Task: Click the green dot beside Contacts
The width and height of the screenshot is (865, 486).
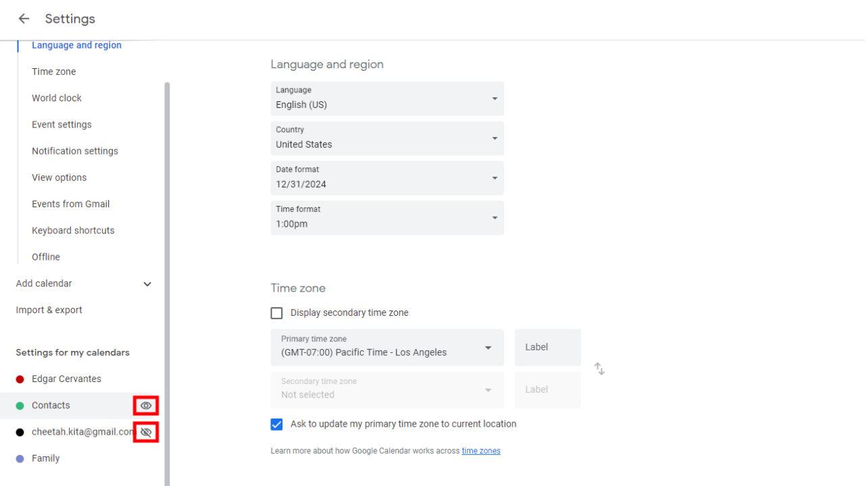Action: pyautogui.click(x=20, y=406)
